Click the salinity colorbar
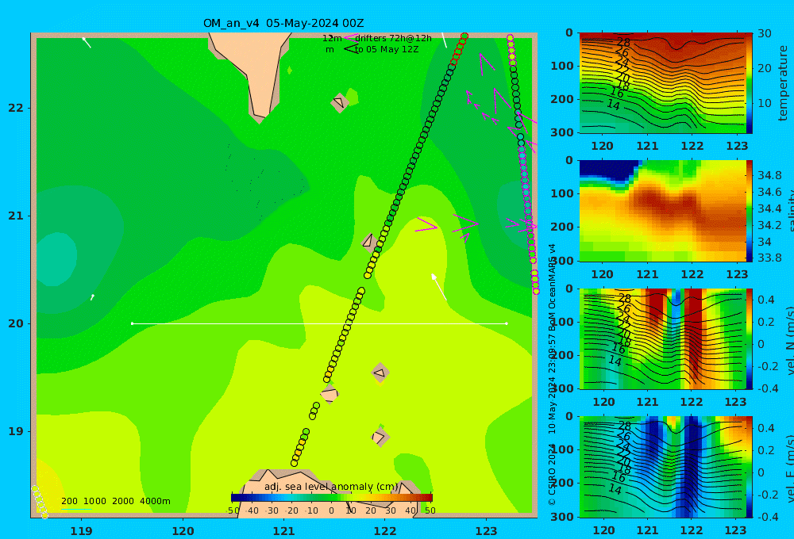 [749, 211]
